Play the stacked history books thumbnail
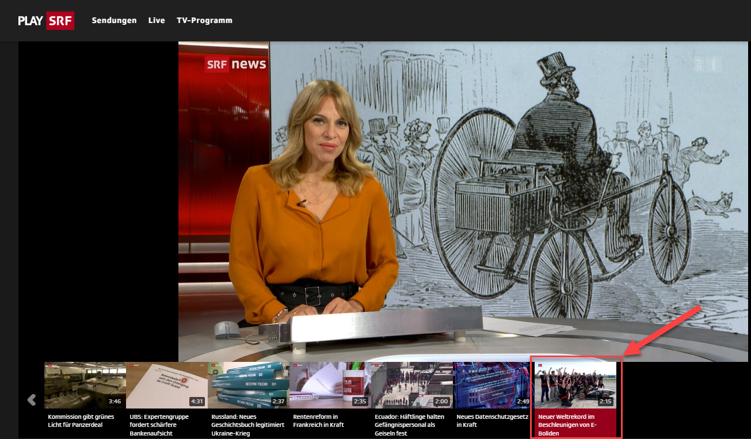The width and height of the screenshot is (751, 439). coord(248,385)
